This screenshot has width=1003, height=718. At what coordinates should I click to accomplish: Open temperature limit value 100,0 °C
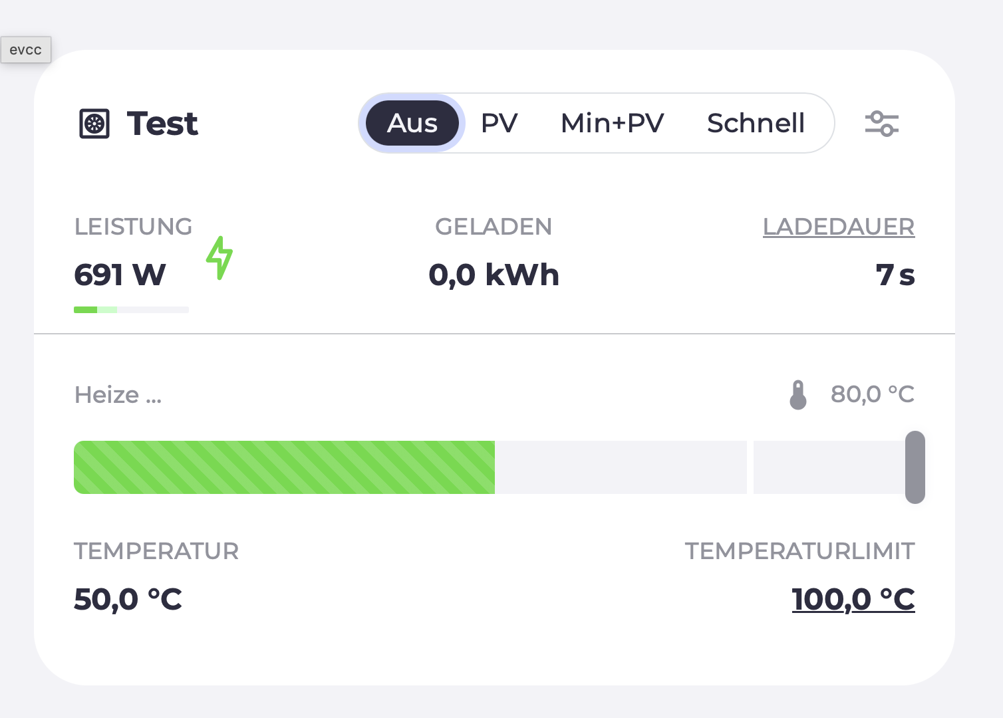click(853, 599)
